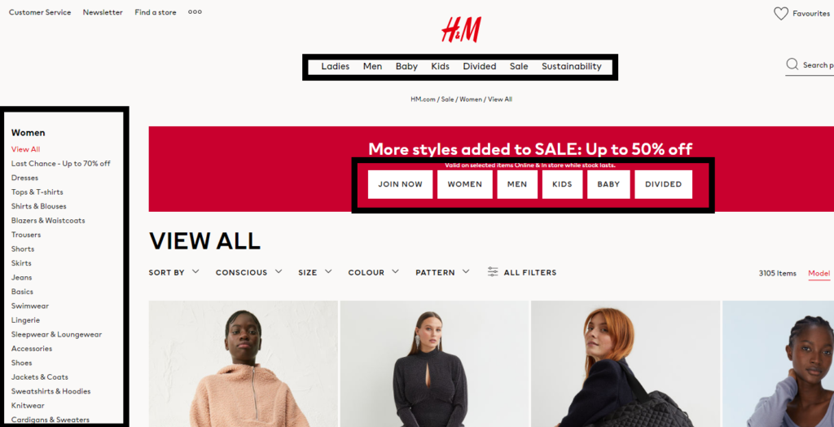This screenshot has width=834, height=427.
Task: Open the Ladies menu in top navigation
Action: pos(335,67)
